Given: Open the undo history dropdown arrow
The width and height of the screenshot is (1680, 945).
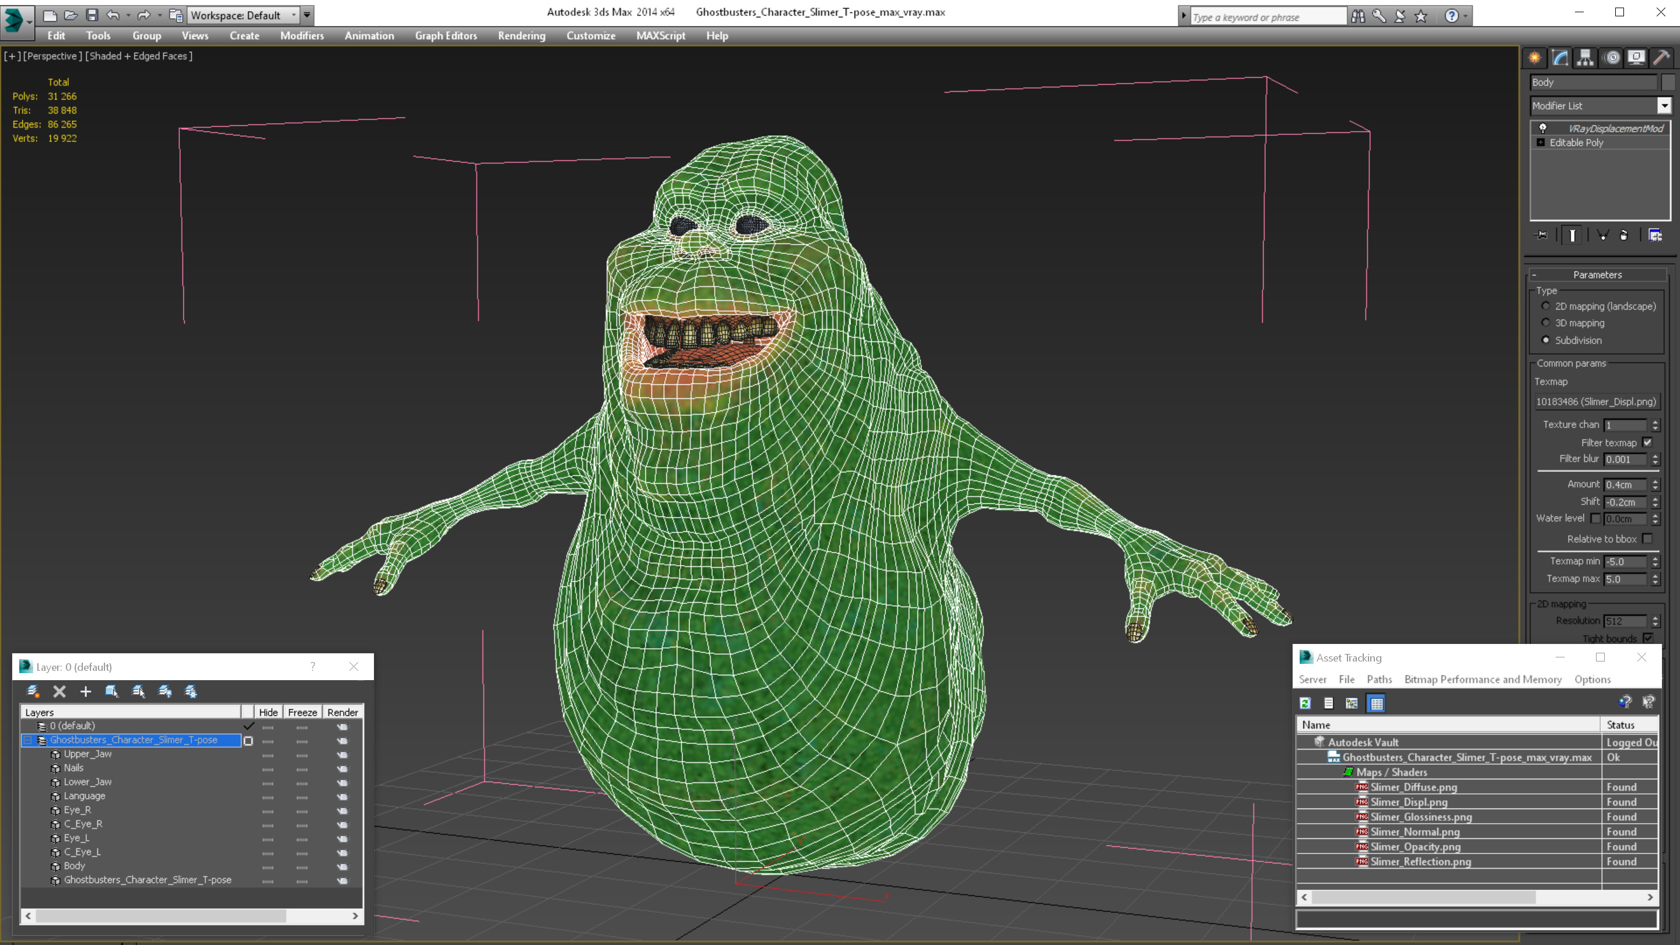Looking at the screenshot, I should pyautogui.click(x=128, y=15).
